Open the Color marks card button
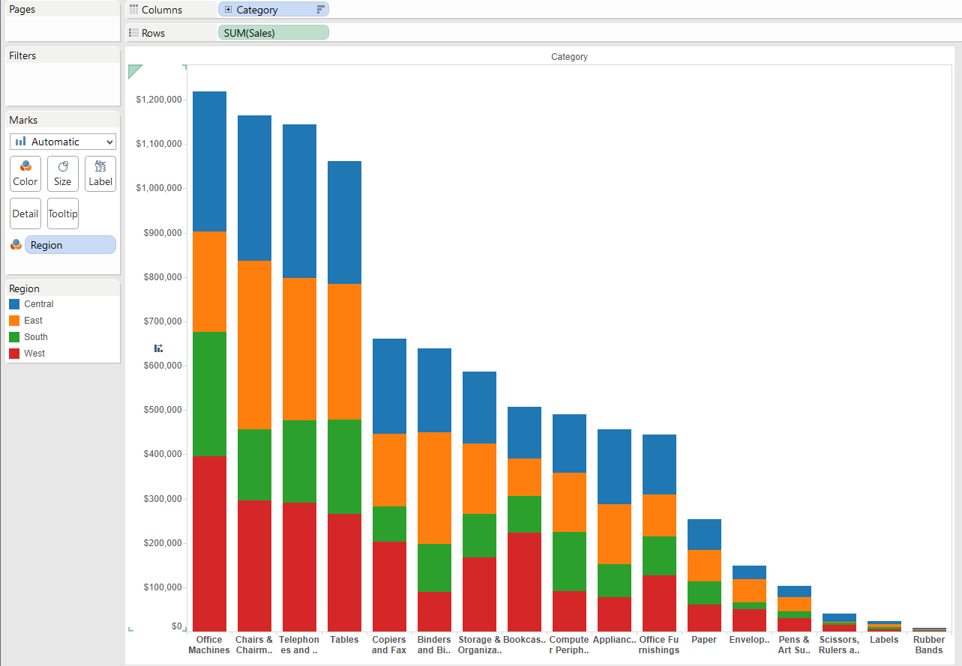The image size is (962, 666). tap(25, 174)
